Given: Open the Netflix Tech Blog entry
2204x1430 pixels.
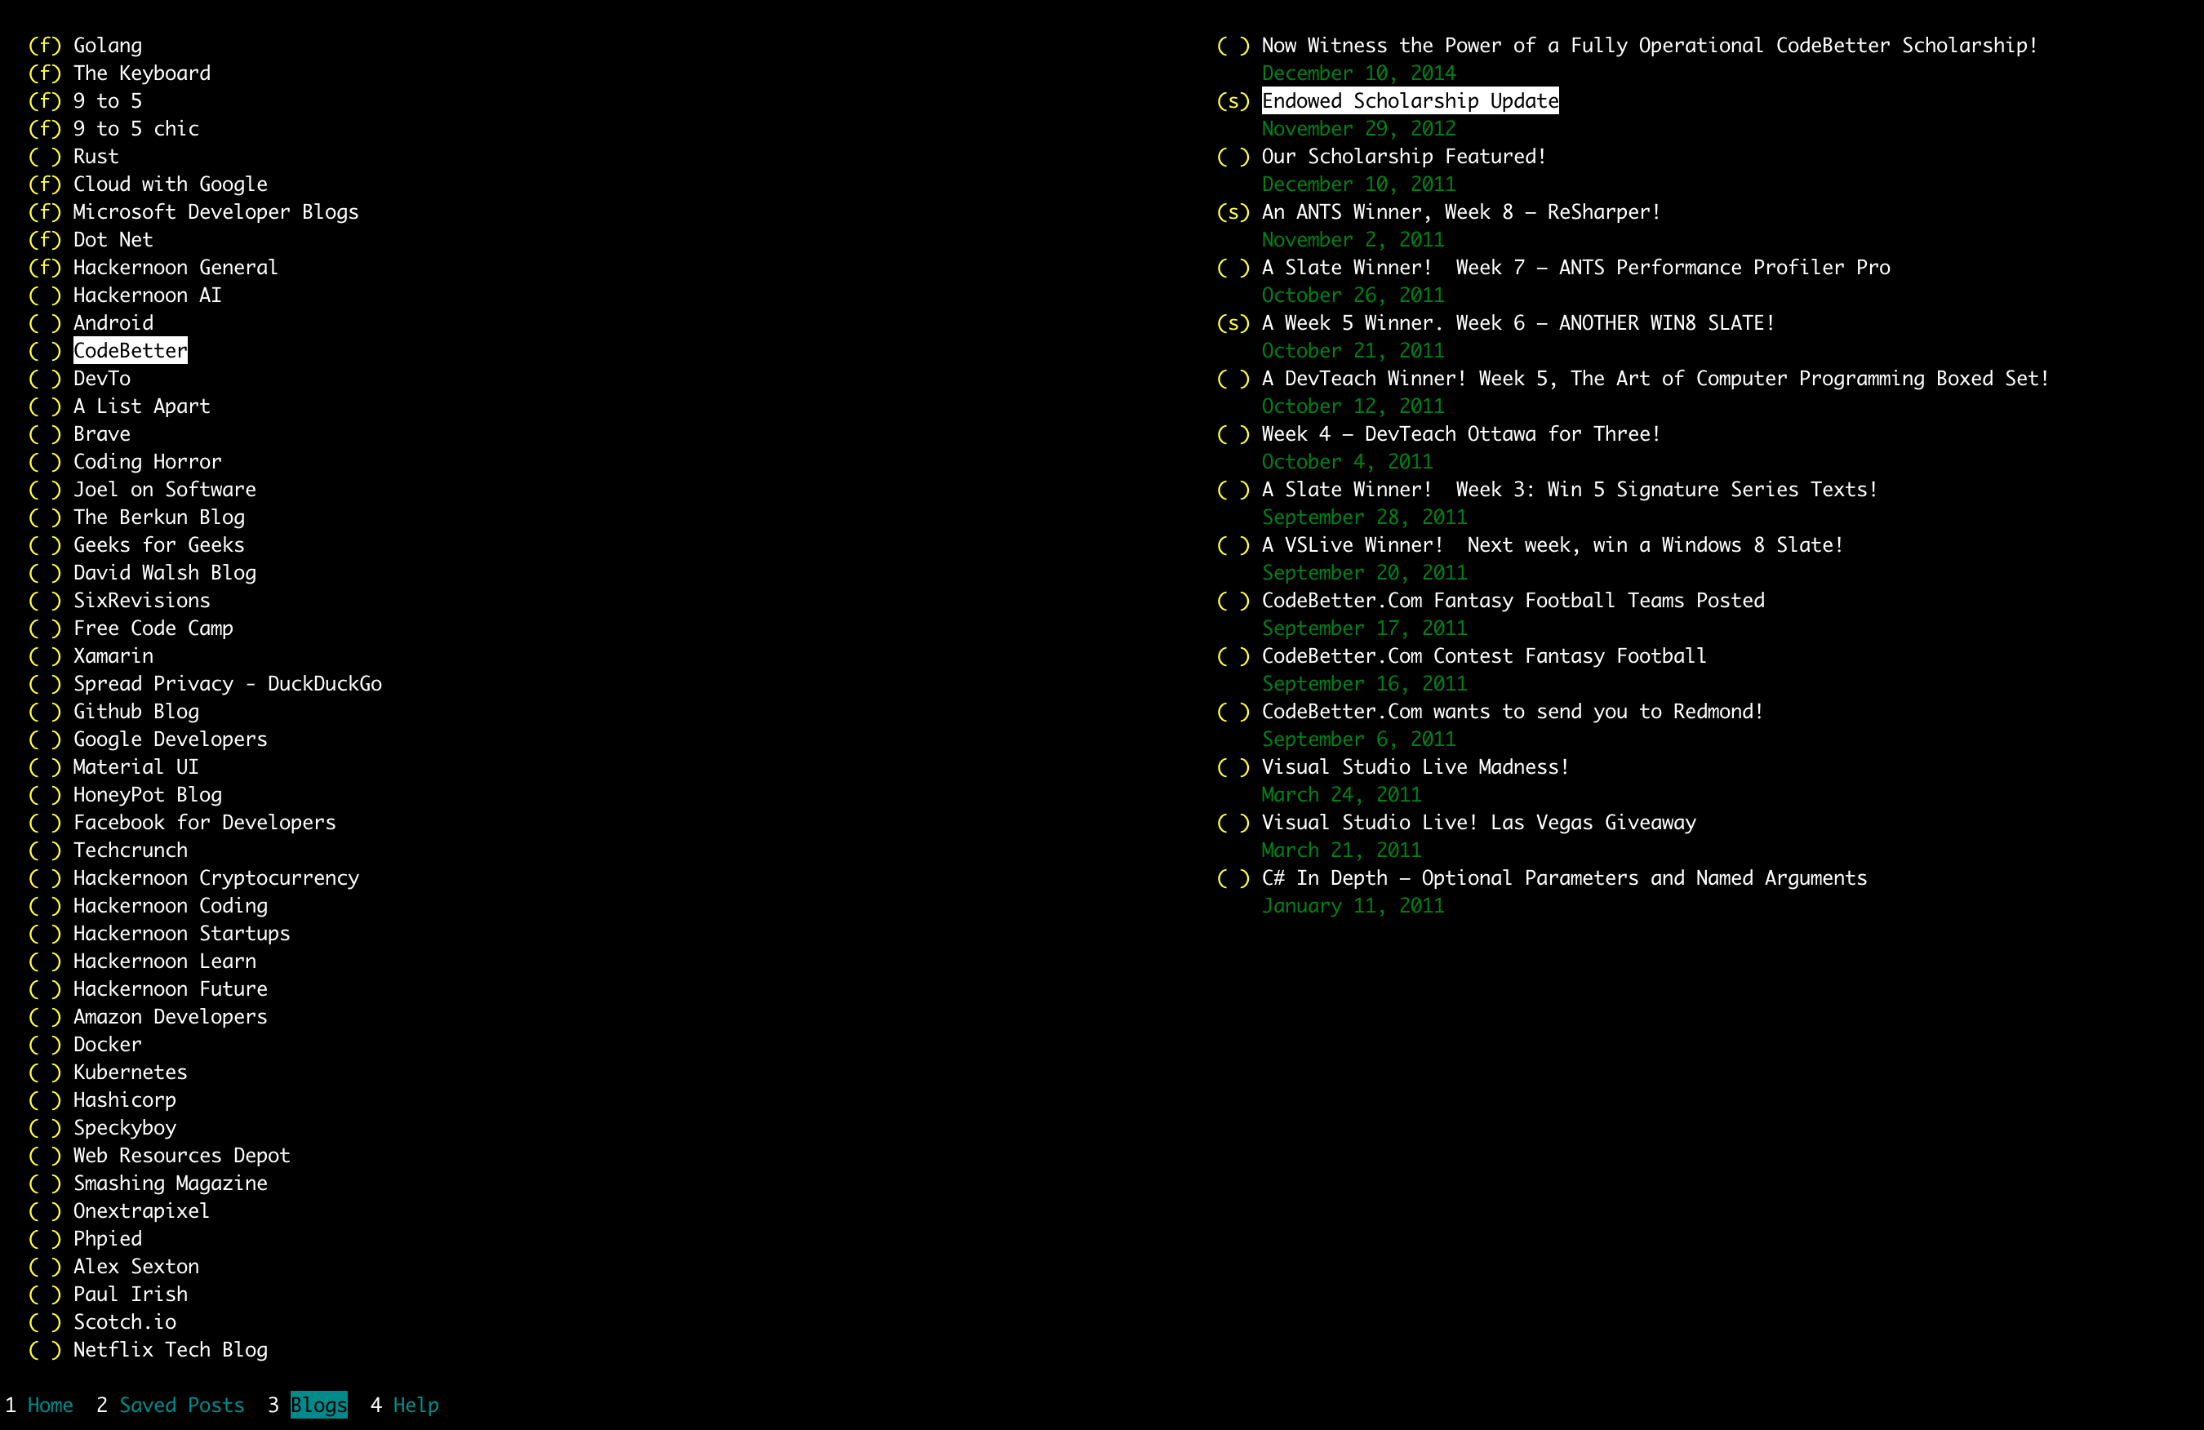Looking at the screenshot, I should pyautogui.click(x=171, y=1349).
